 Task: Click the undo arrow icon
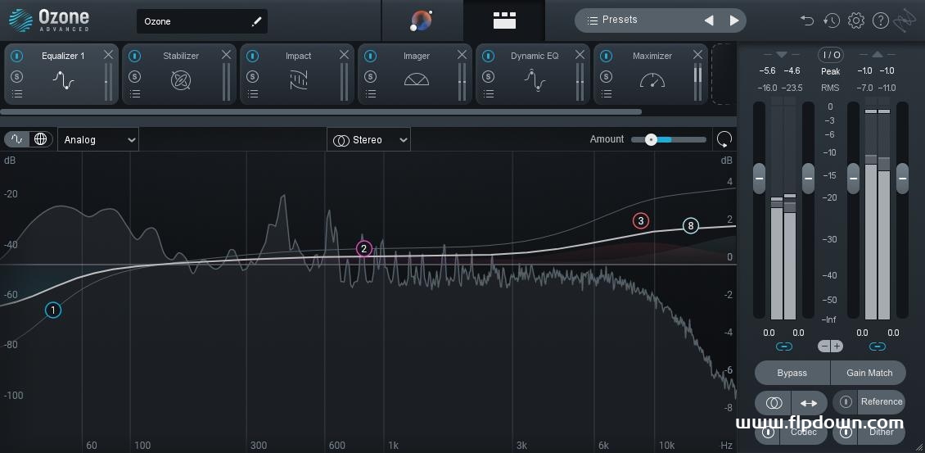pyautogui.click(x=807, y=20)
